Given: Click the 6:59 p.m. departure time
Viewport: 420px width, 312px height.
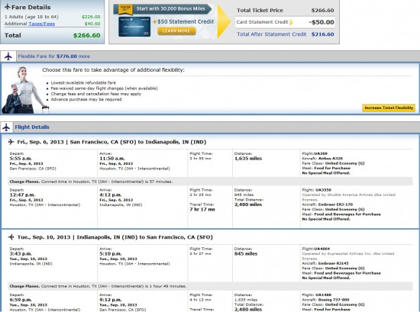Looking at the screenshot, I should pyautogui.click(x=21, y=300).
